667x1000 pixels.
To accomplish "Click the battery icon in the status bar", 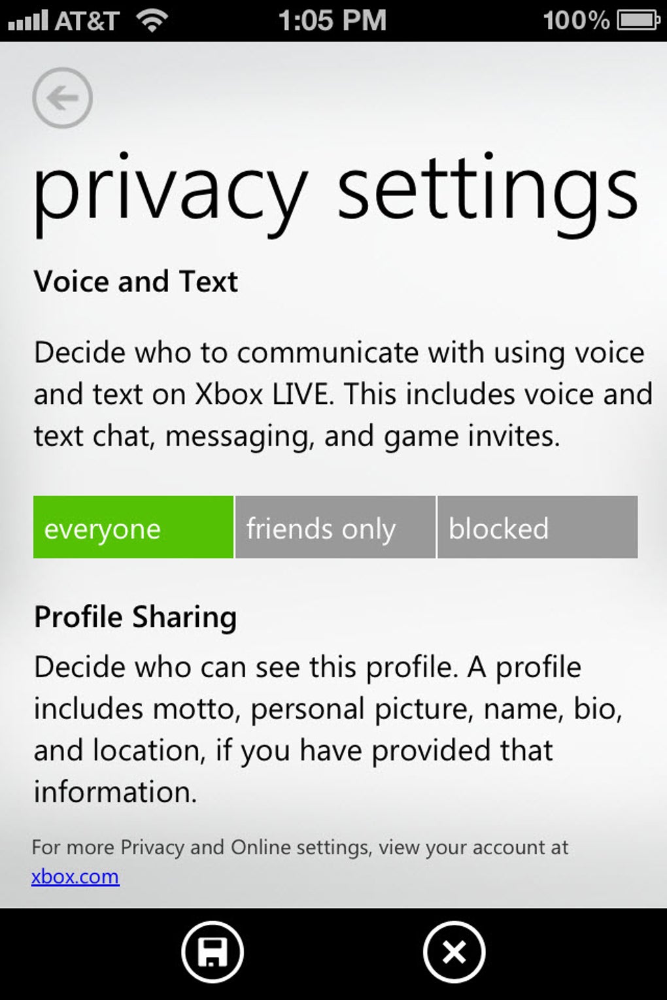I will tap(638, 21).
